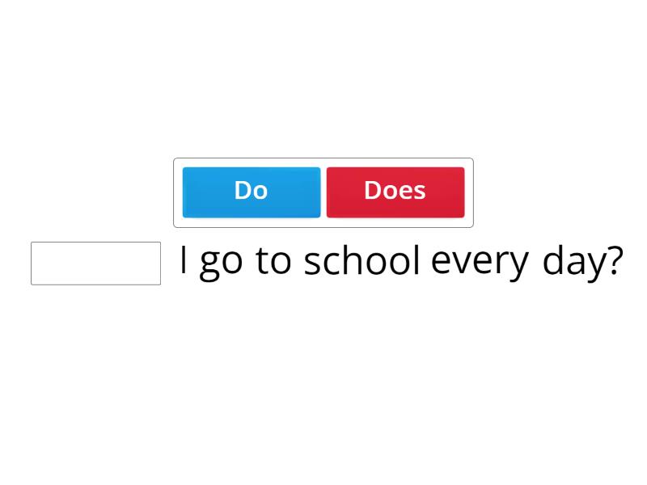Choose the blue word tile
647x485 pixels.
251,192
